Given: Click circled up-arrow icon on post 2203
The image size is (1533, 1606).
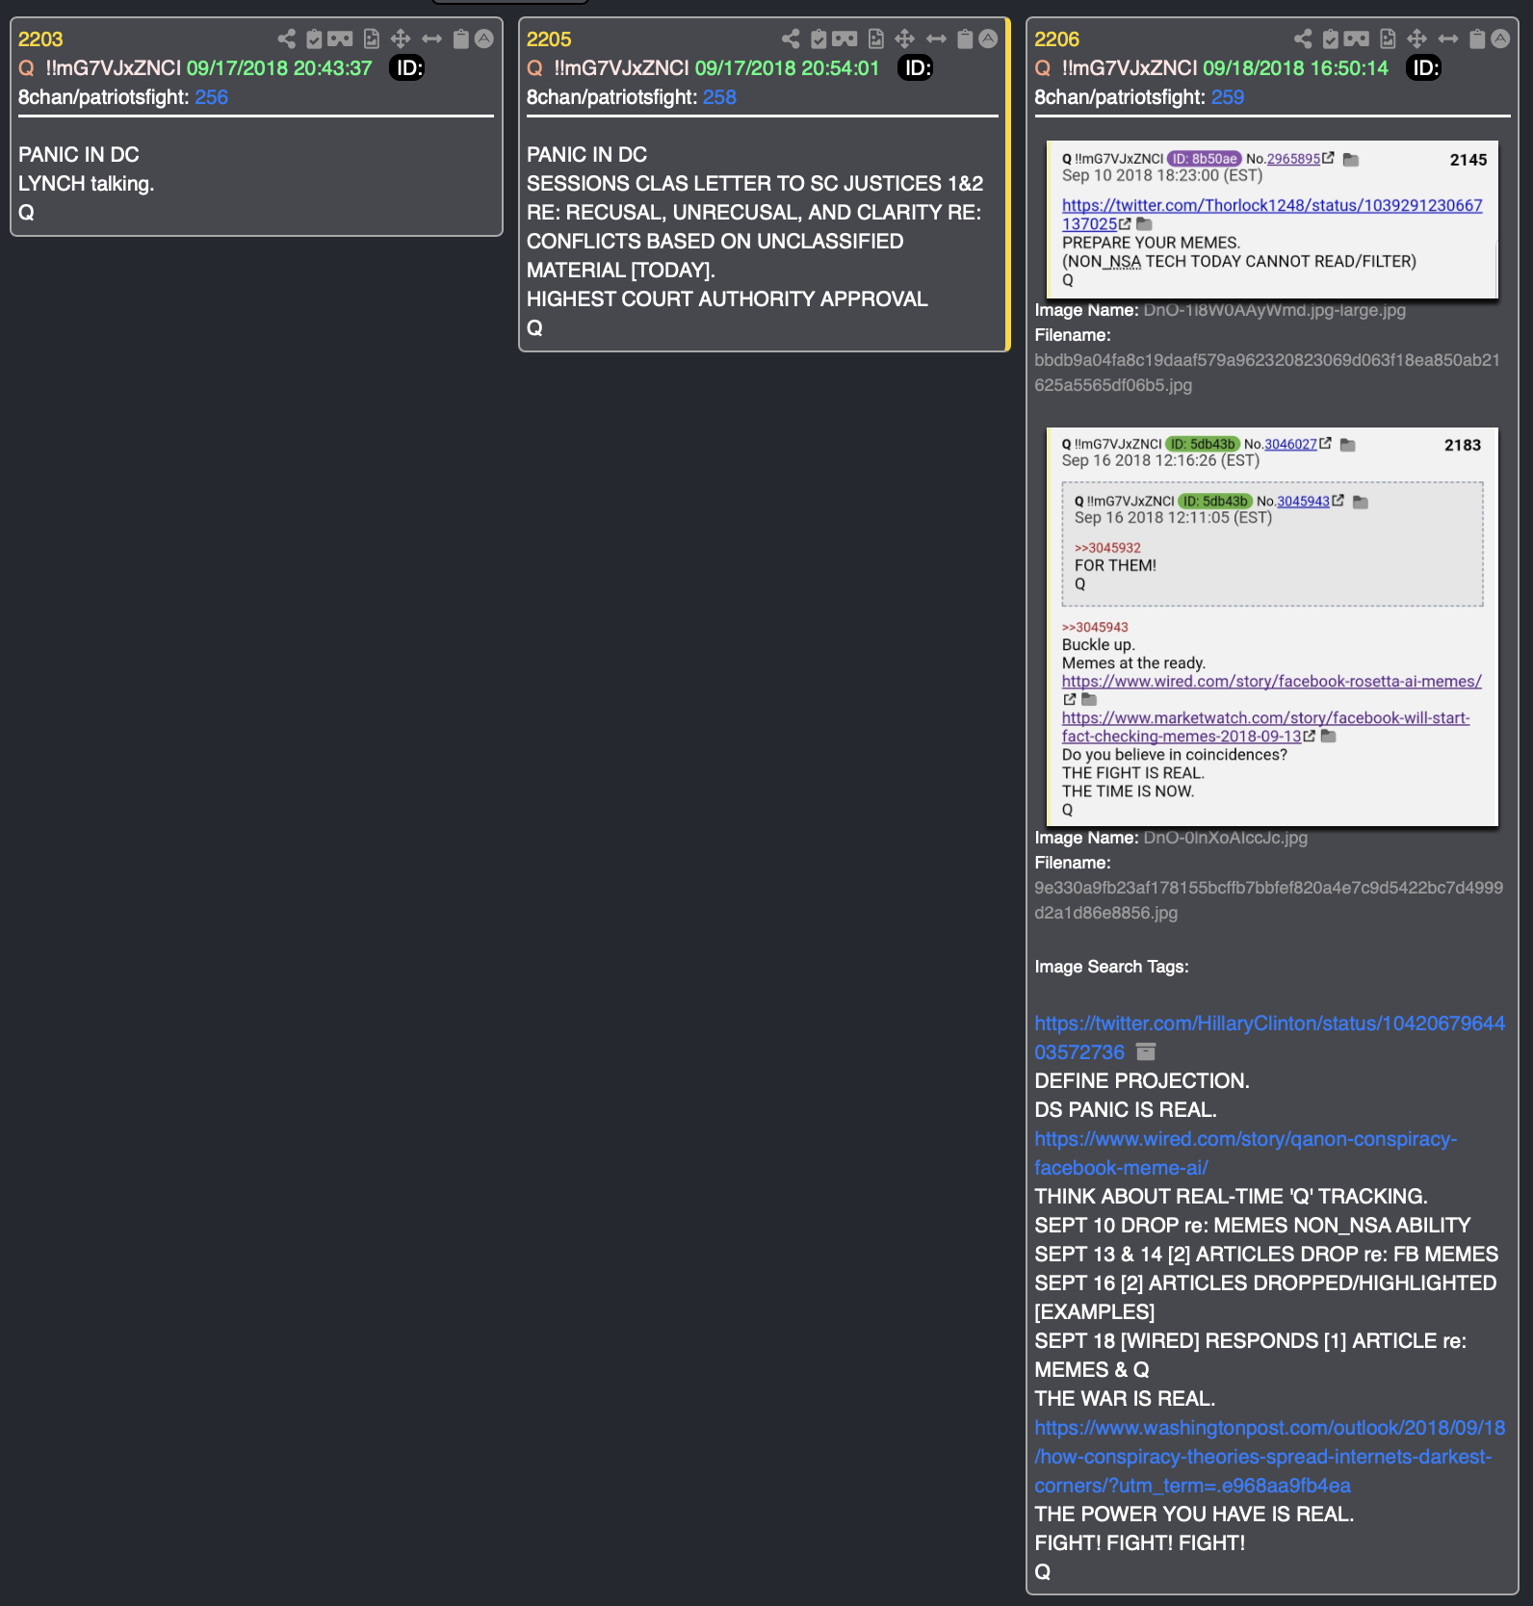Looking at the screenshot, I should point(484,39).
